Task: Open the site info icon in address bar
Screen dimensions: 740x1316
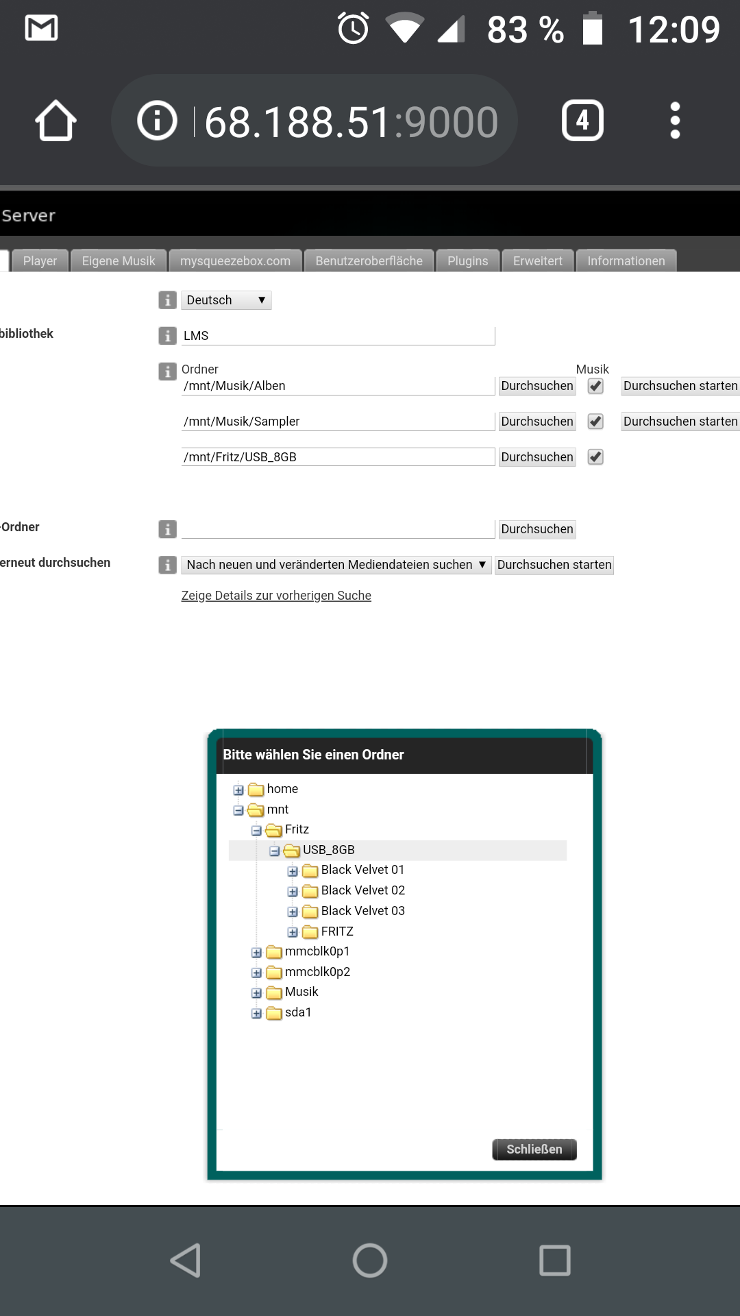Action: tap(157, 121)
